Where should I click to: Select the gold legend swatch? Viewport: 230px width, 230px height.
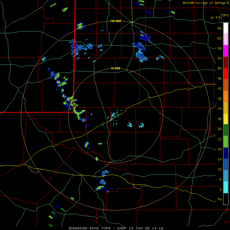pyautogui.click(x=226, y=108)
